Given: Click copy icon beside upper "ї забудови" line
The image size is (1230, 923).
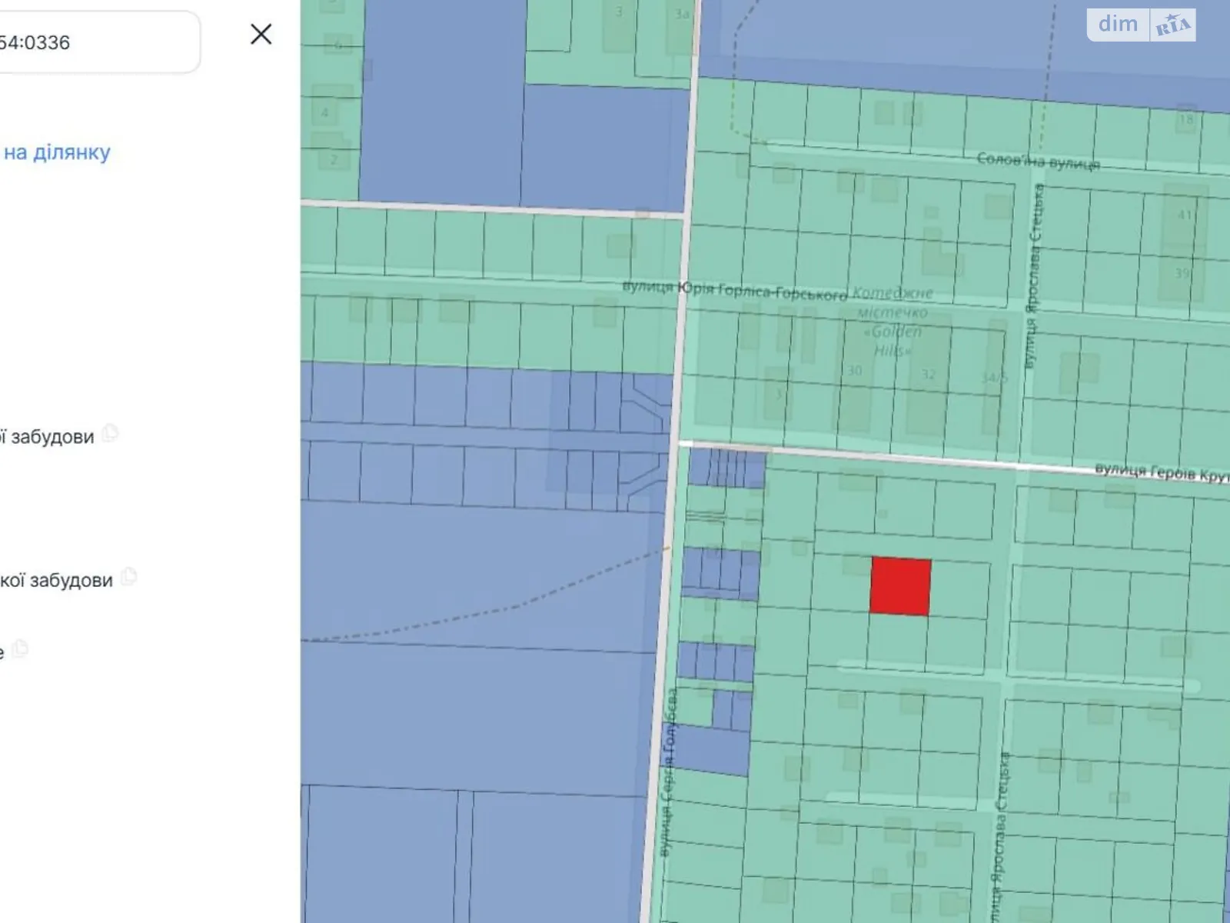Looking at the screenshot, I should point(111,433).
